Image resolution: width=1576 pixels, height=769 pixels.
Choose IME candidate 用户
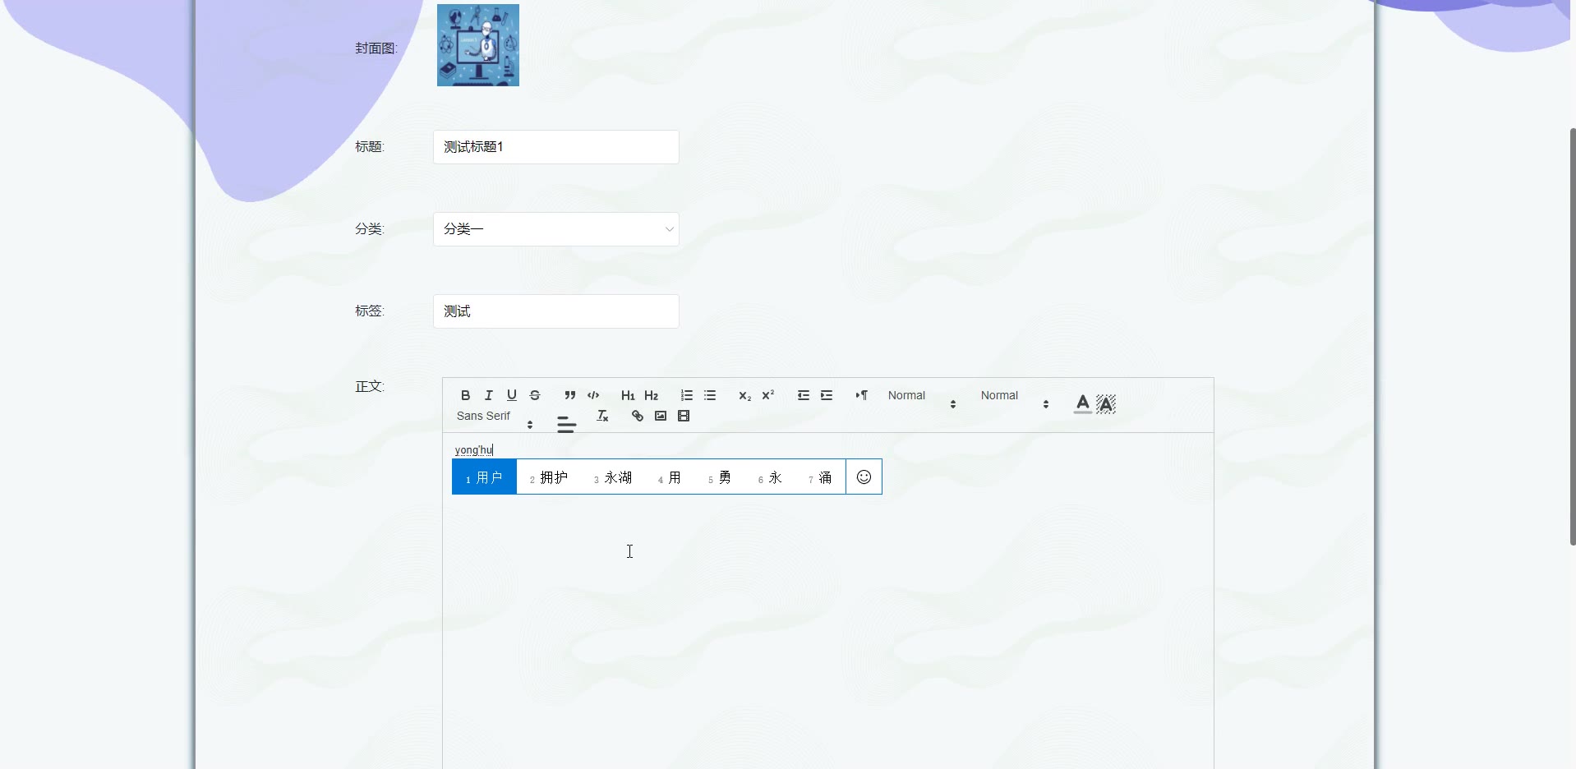click(484, 477)
